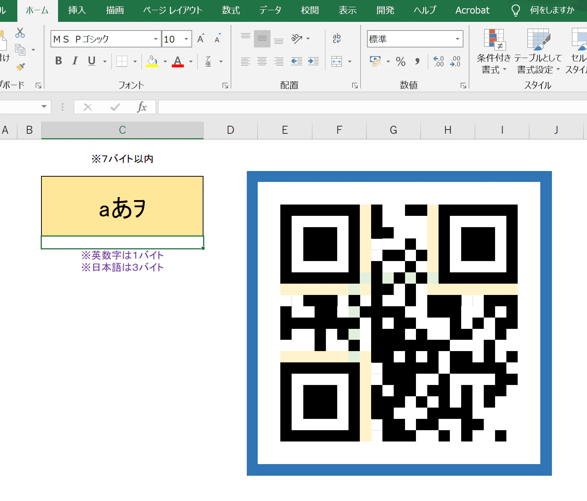
Task: Apply yellow fill color bucket
Action: pos(152,61)
